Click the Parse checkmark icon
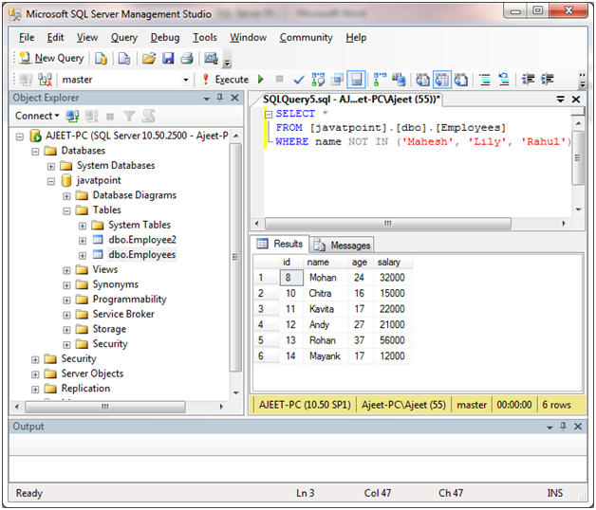The height and width of the screenshot is (510, 596). coord(299,80)
